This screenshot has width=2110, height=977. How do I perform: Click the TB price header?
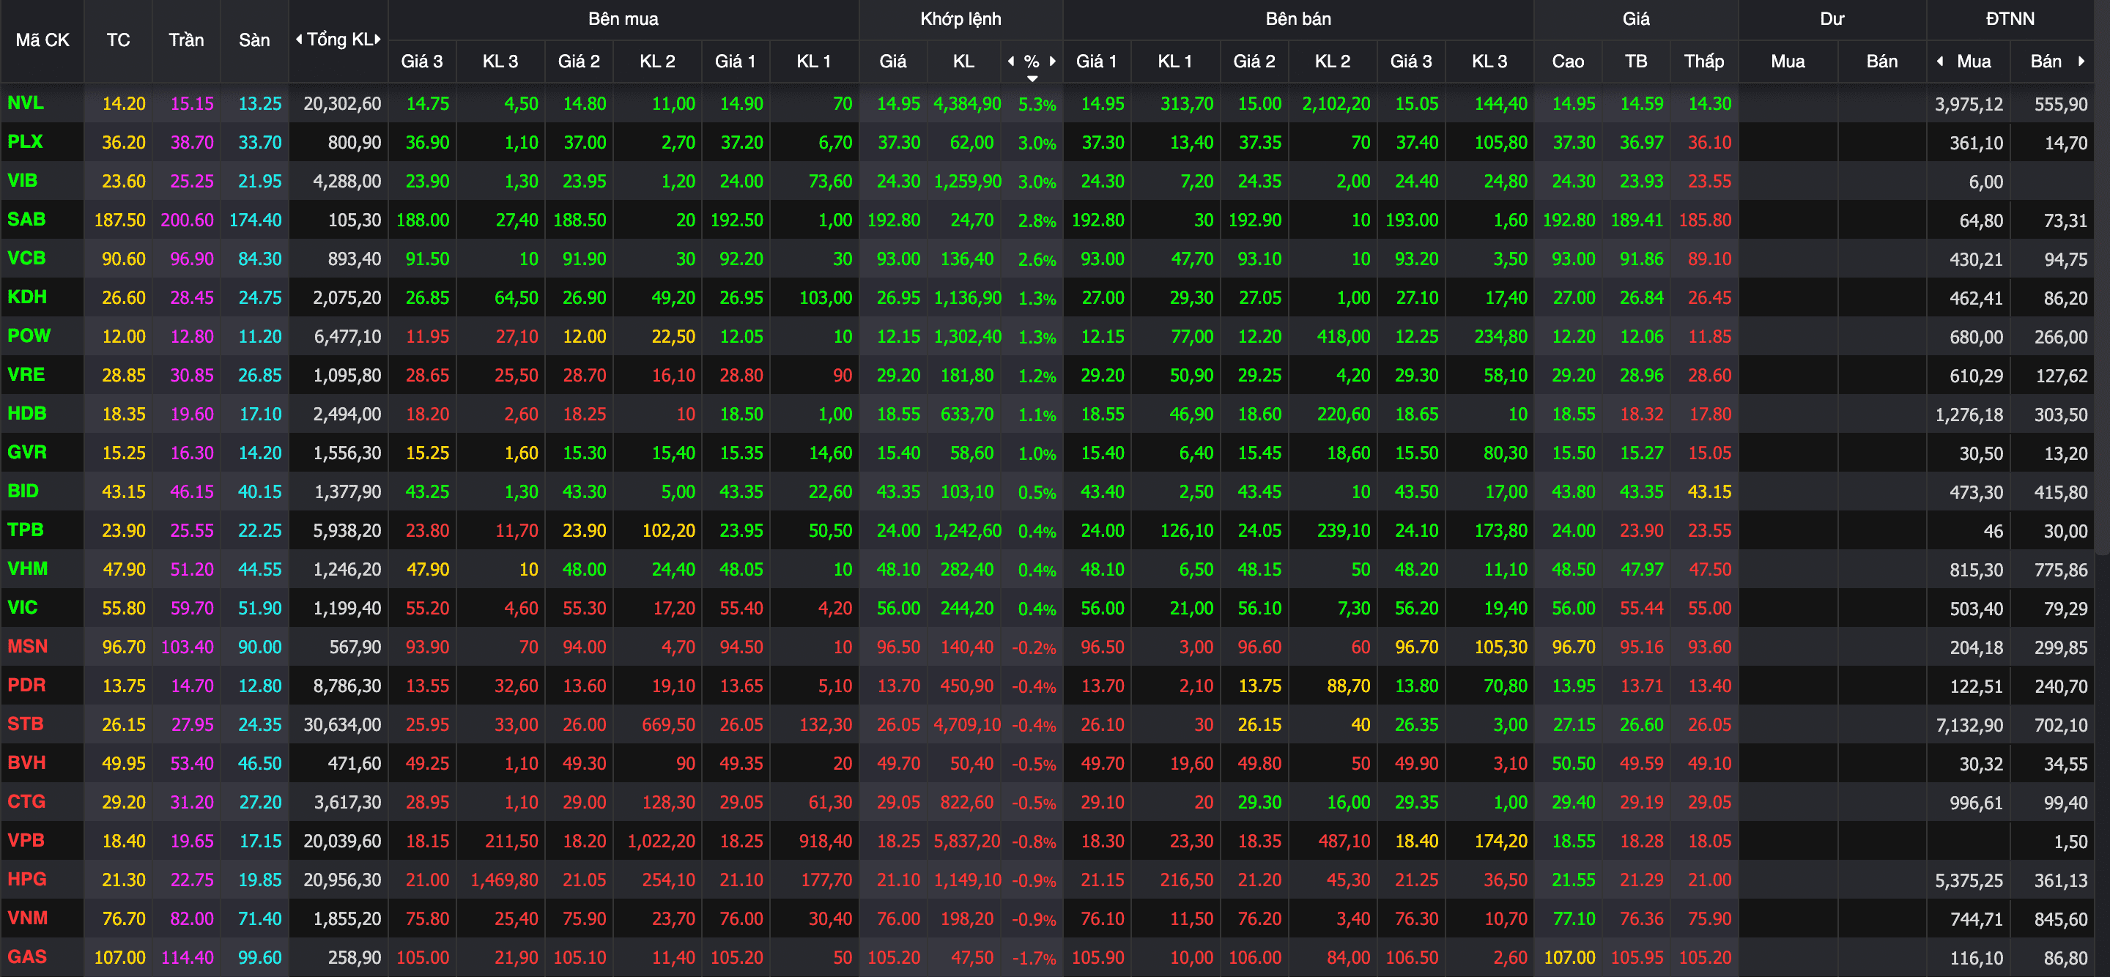point(1636,61)
